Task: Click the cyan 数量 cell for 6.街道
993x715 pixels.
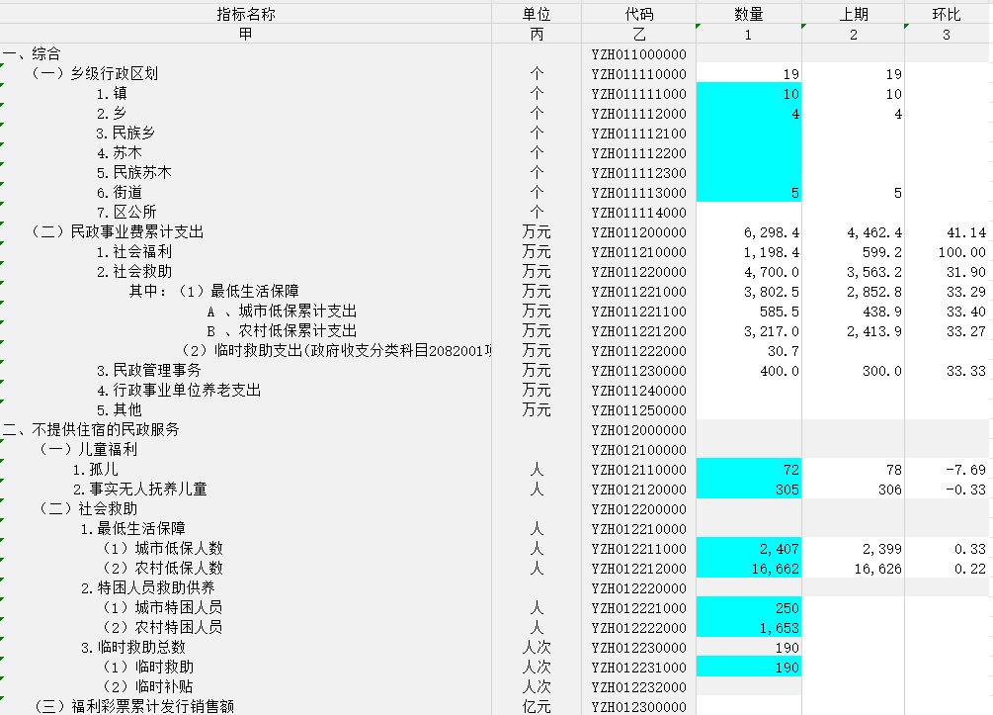Action: [x=749, y=193]
